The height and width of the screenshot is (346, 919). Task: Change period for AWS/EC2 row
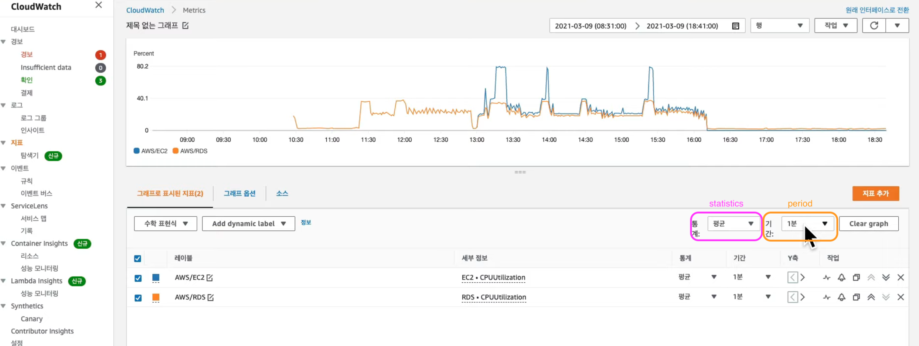[x=752, y=277]
